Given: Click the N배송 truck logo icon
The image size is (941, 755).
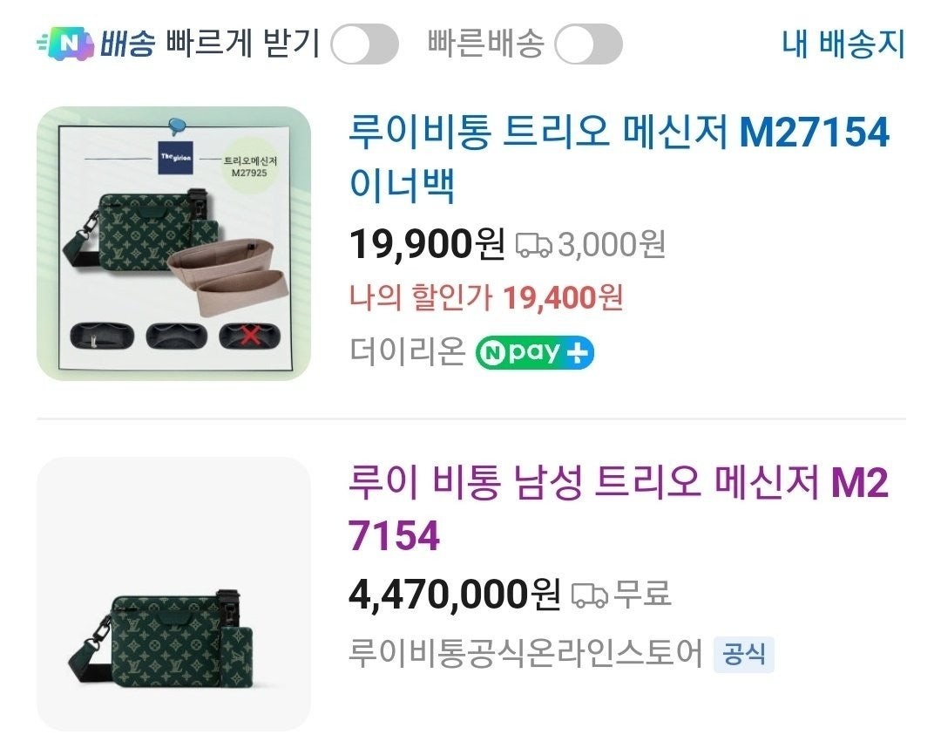Looking at the screenshot, I should tap(65, 44).
